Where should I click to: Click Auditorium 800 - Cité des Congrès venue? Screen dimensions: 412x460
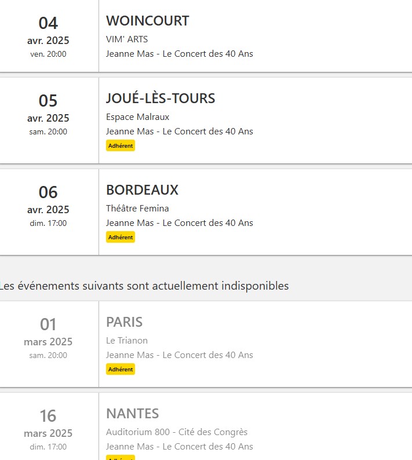click(177, 432)
